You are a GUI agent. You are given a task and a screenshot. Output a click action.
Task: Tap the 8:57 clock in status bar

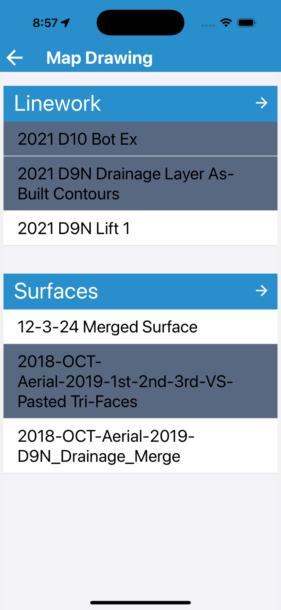[45, 23]
